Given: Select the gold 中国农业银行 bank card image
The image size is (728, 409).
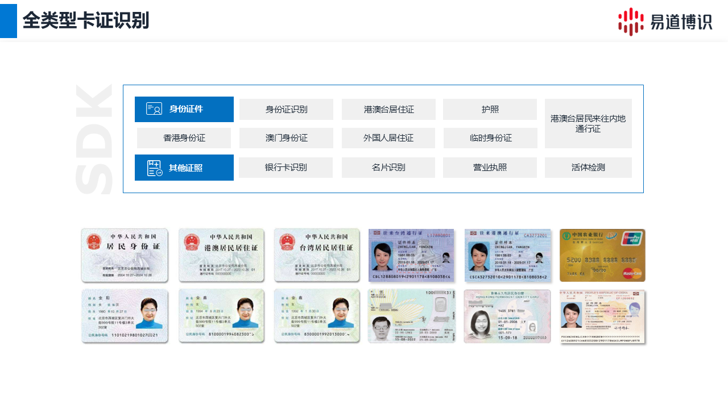Looking at the screenshot, I should [602, 255].
